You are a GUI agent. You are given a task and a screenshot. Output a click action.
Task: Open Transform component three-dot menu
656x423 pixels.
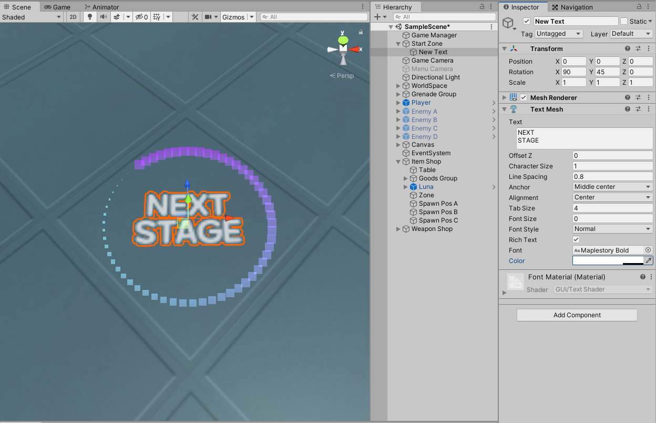click(x=649, y=48)
